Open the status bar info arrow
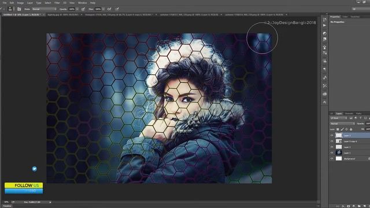The width and height of the screenshot is (370, 208). pos(50,202)
